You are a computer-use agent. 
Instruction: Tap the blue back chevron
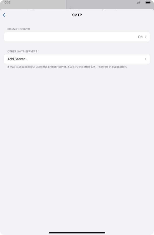tap(4, 15)
